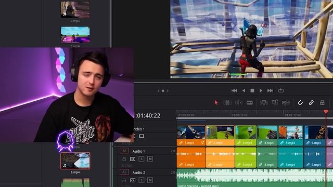Screen dimensions: 333x187
Task: Select audio clip 4.mp4 on Audio 1
Action: click(x=267, y=157)
